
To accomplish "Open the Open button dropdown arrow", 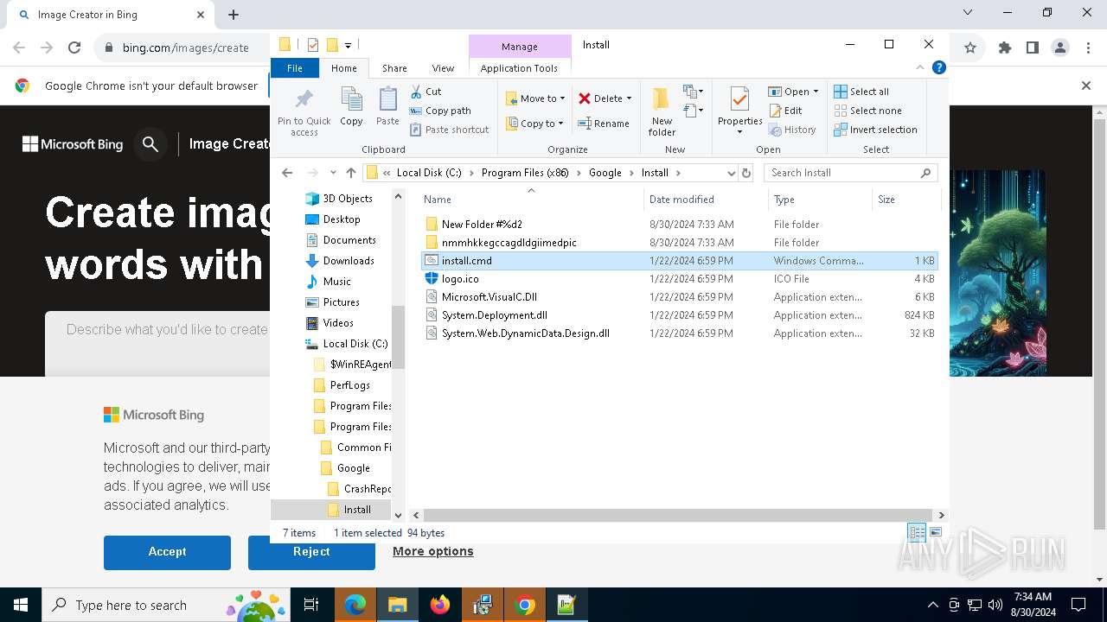I will 816,92.
